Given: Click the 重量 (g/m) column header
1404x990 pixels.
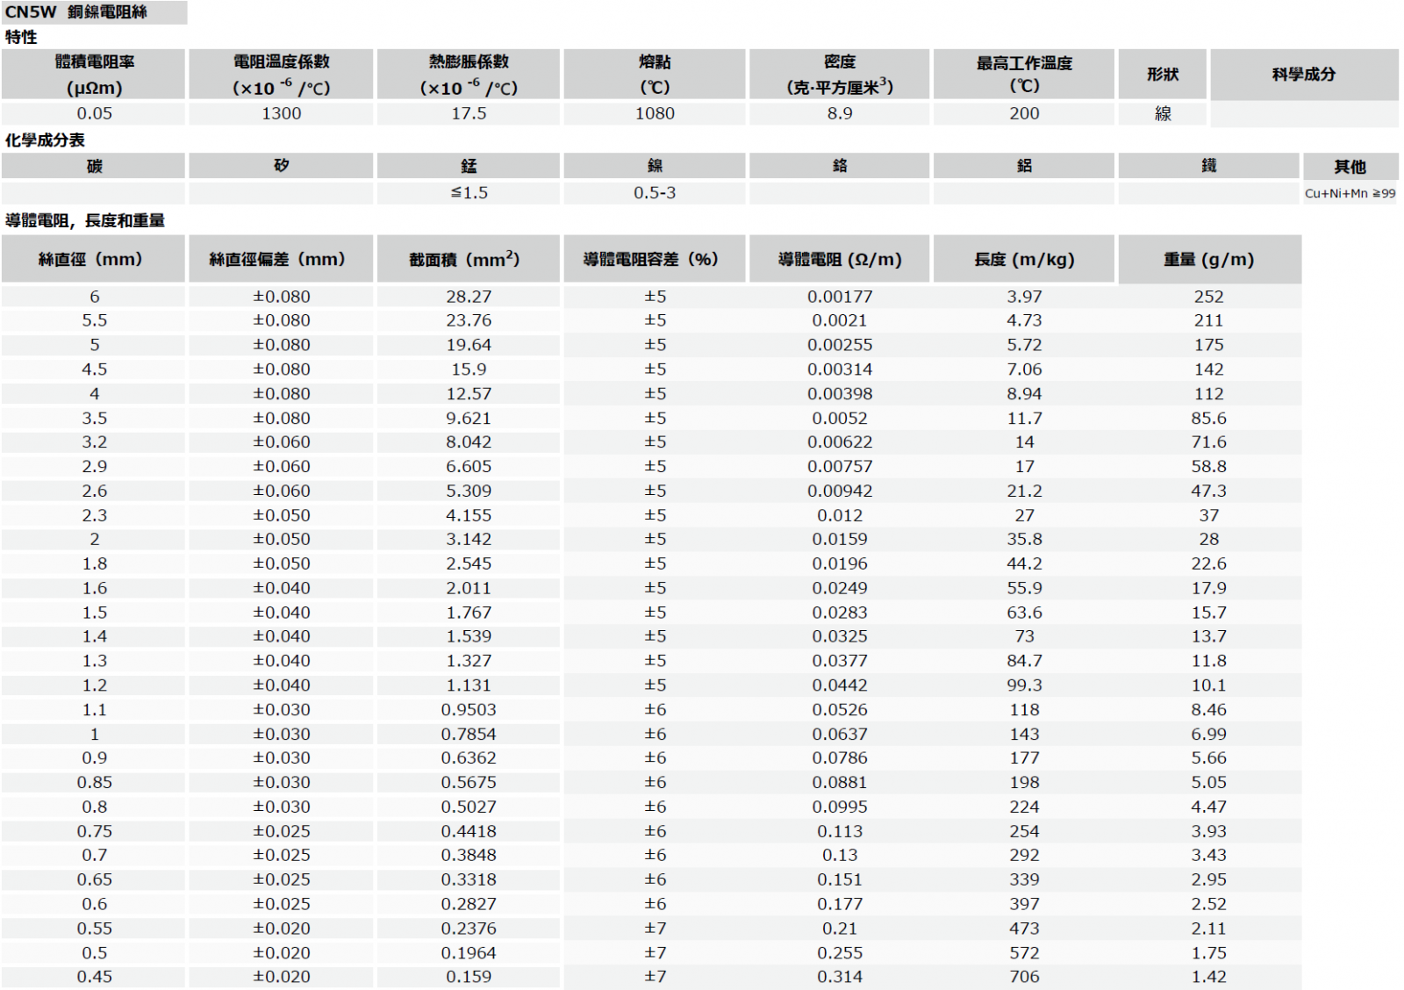Looking at the screenshot, I should 1209,259.
